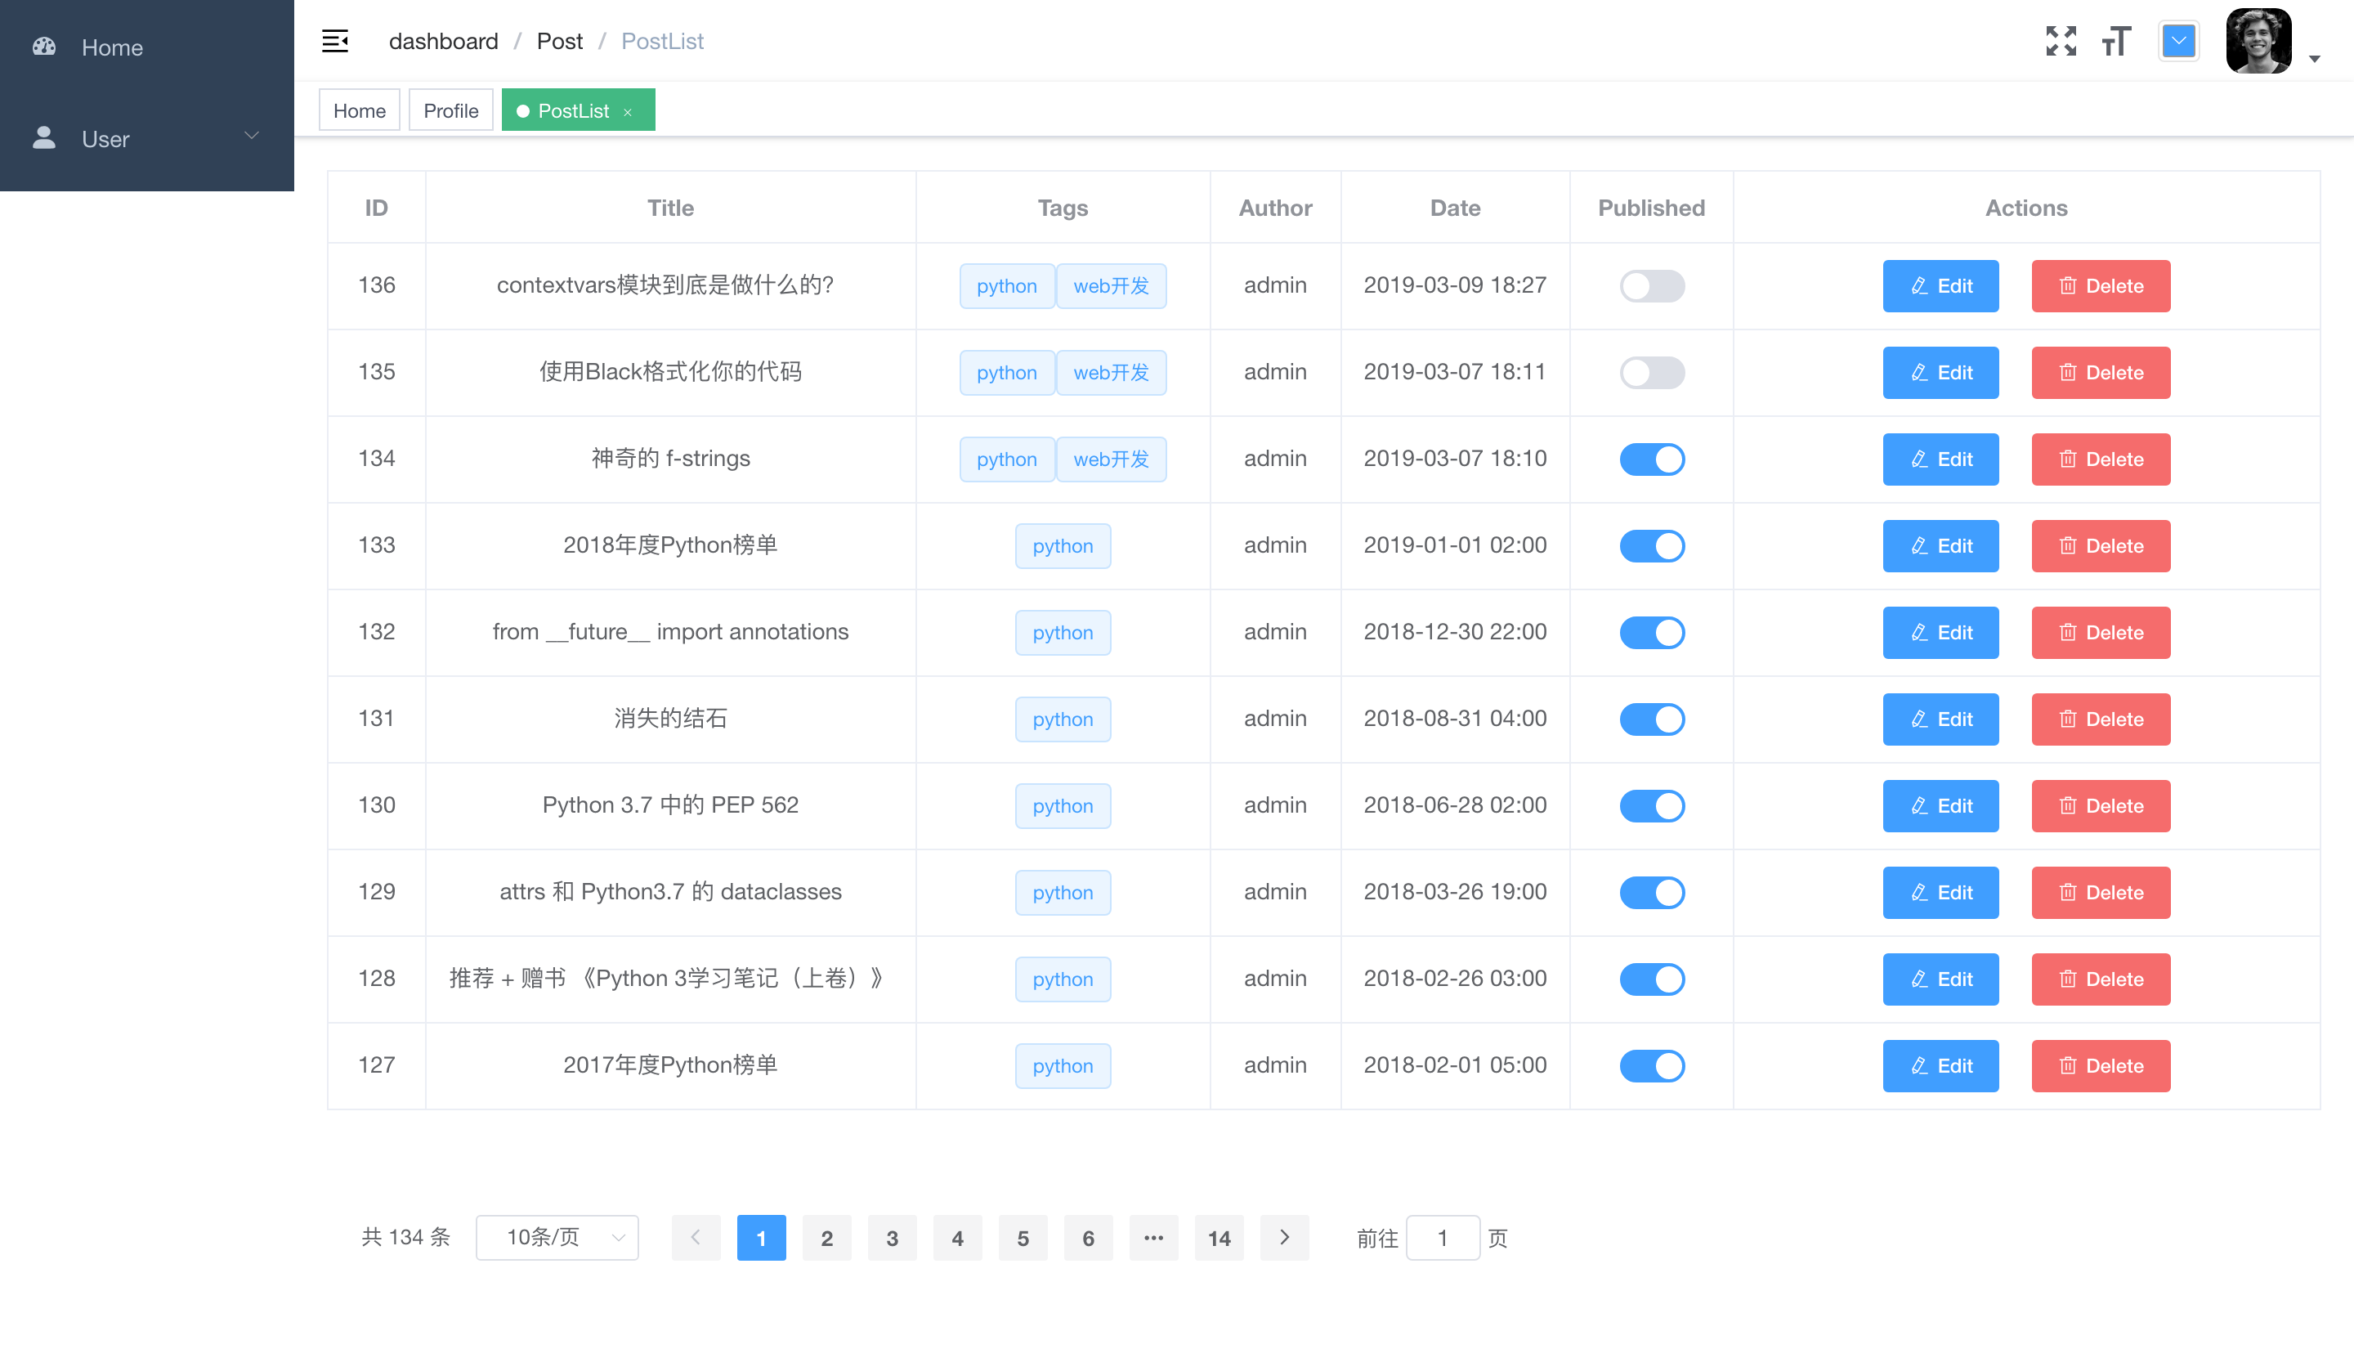Delete post 127 with the red button
The image size is (2354, 1349).
pos(2101,1065)
